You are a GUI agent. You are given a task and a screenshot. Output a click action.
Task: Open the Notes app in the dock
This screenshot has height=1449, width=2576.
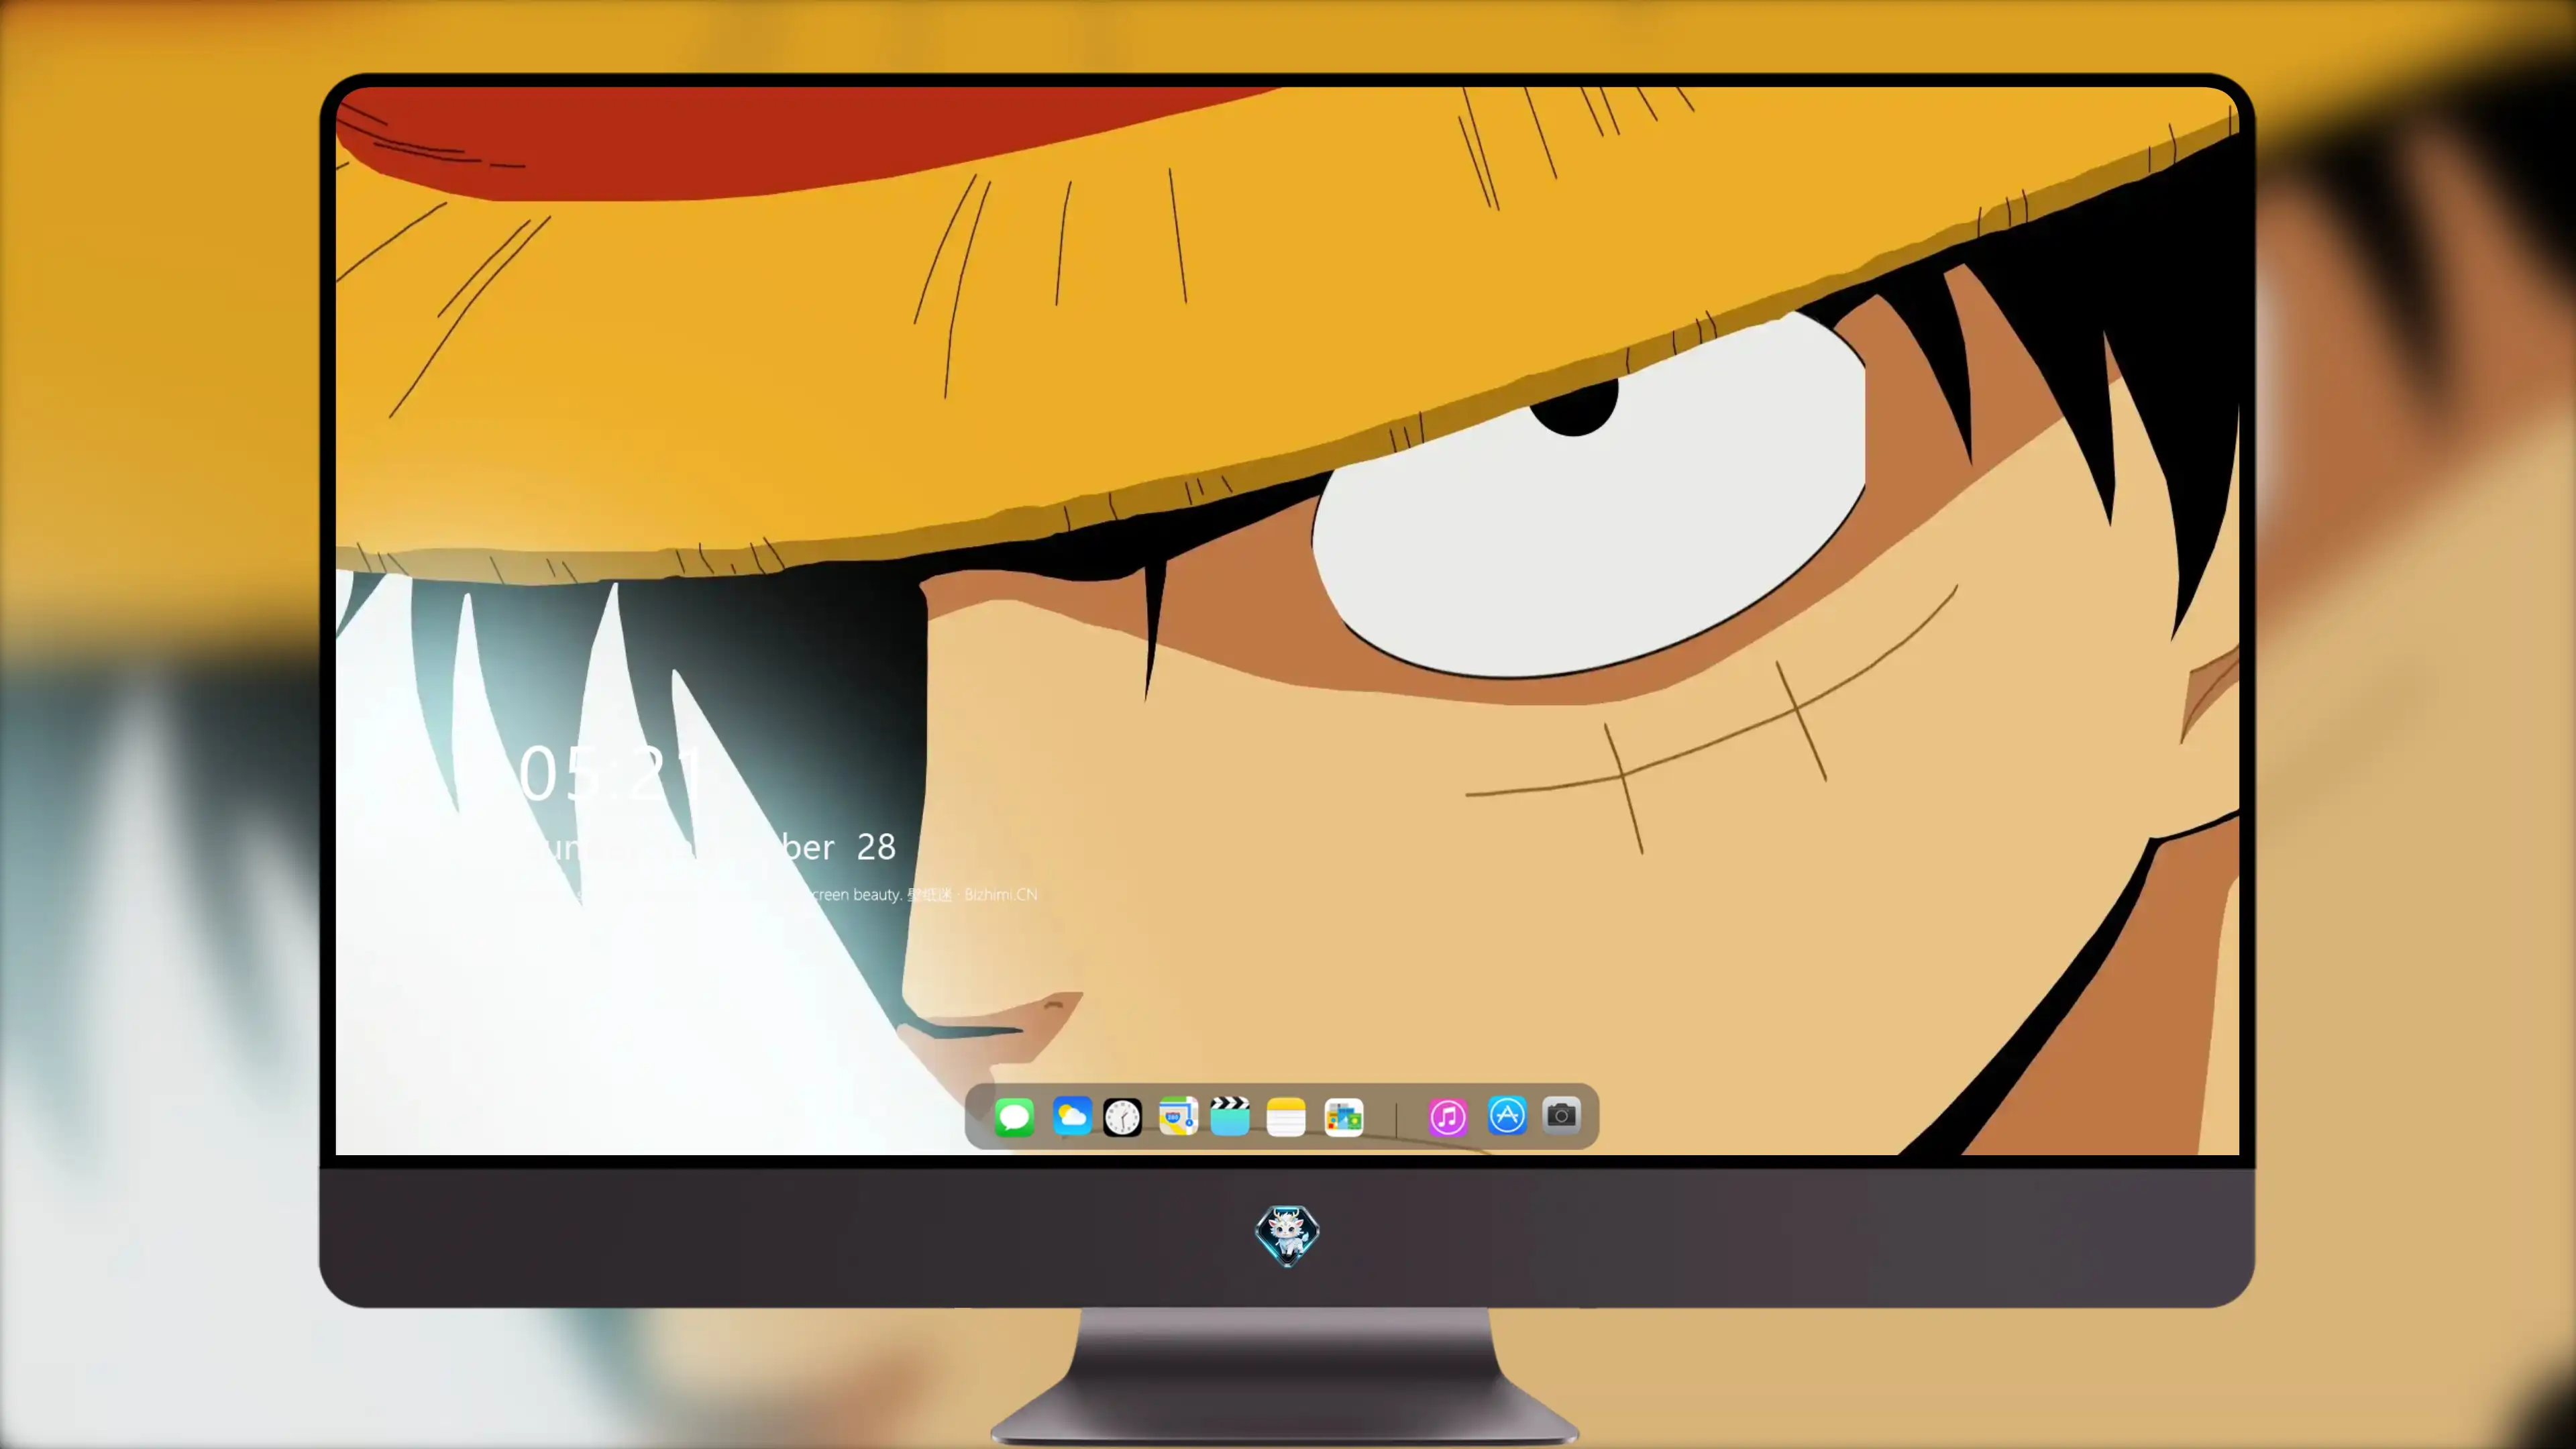pos(1286,1116)
